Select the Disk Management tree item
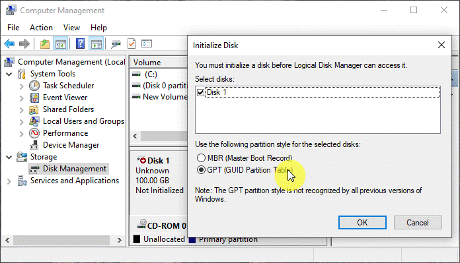 pos(75,169)
